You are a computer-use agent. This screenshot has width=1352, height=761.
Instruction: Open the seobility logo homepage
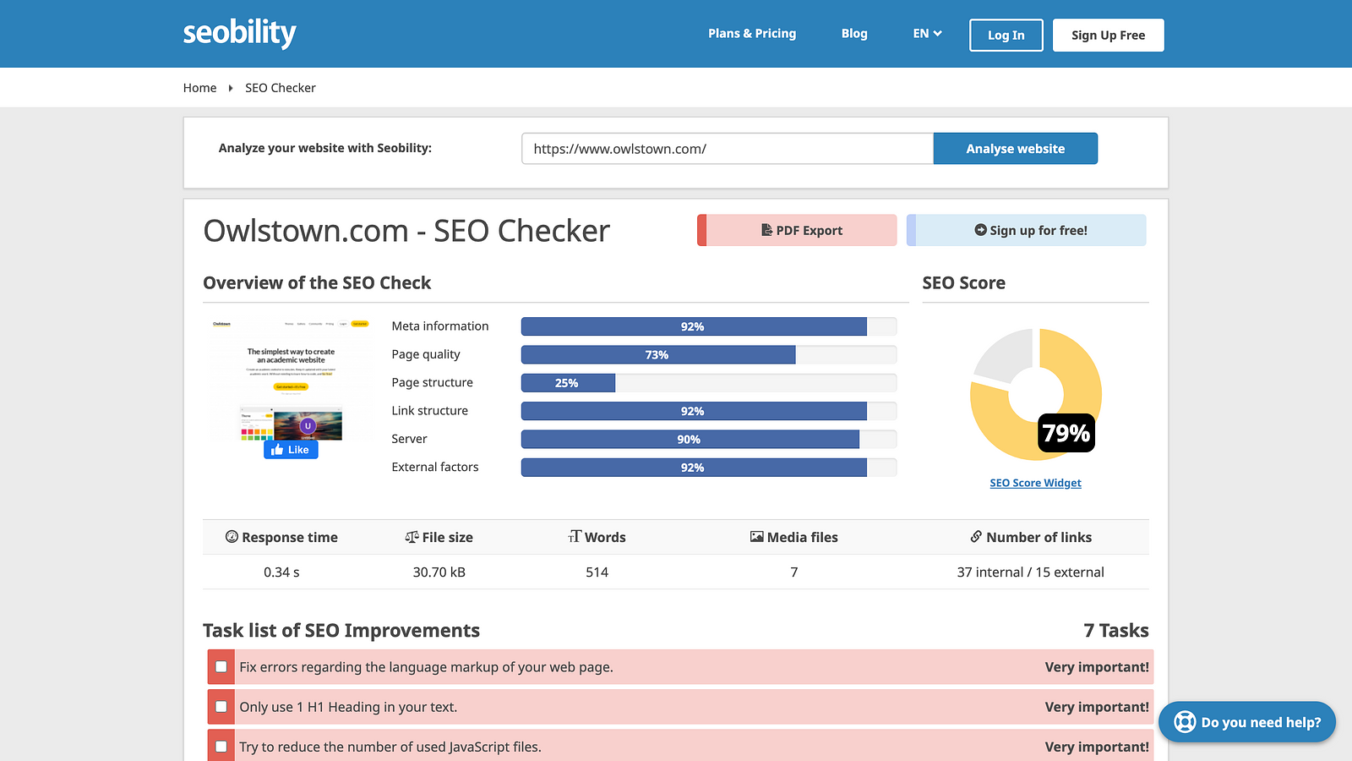[x=239, y=33]
